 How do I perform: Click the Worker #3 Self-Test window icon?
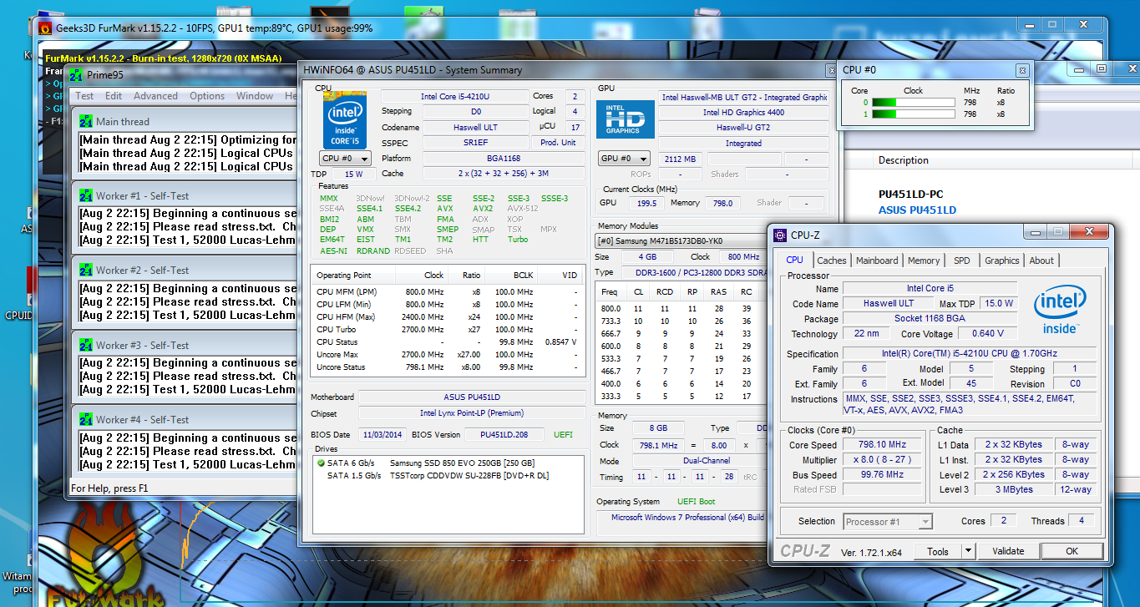click(86, 345)
